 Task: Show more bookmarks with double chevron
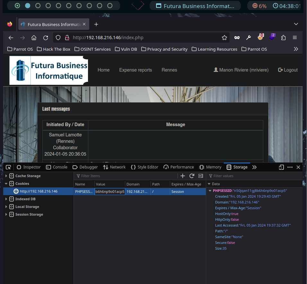pyautogui.click(x=296, y=49)
